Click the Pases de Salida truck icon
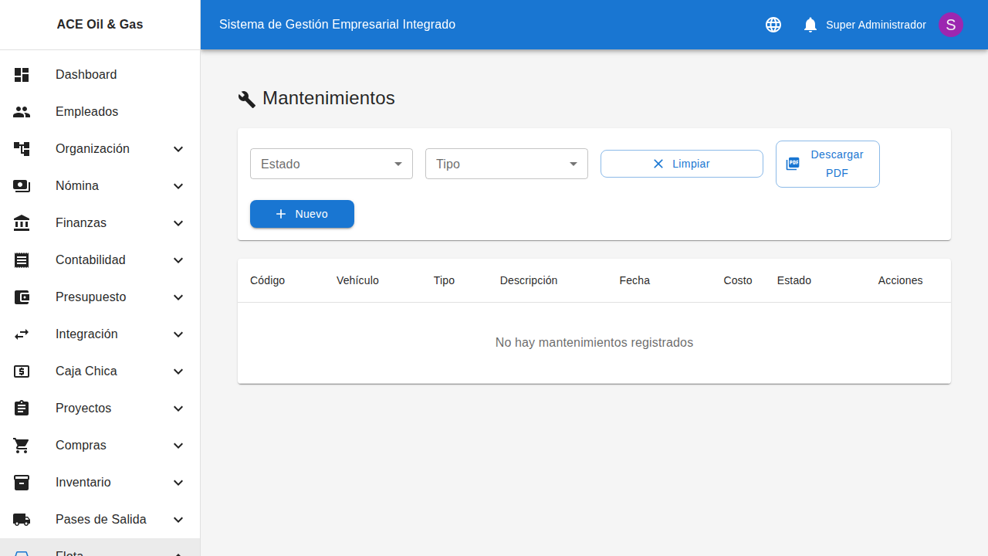Viewport: 988px width, 556px height. pos(22,520)
